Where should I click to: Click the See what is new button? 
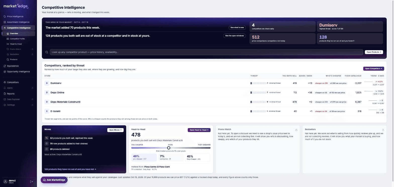237,28
